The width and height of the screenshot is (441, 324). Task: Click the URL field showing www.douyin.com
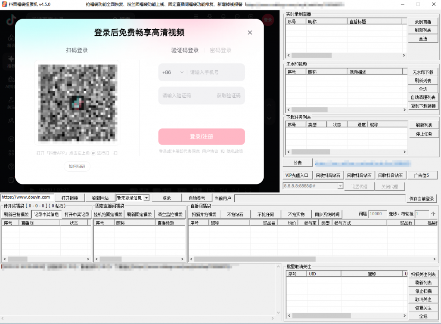coord(27,197)
